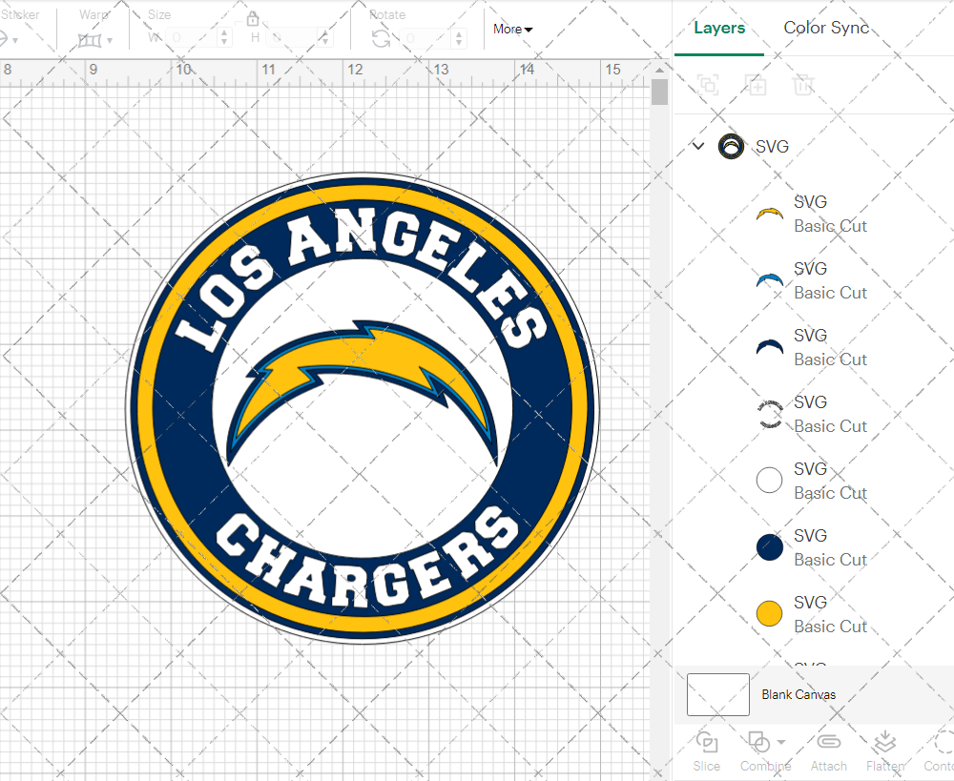Click the Duplicate icon in the Layers panel
Image resolution: width=954 pixels, height=781 pixels.
click(x=756, y=85)
